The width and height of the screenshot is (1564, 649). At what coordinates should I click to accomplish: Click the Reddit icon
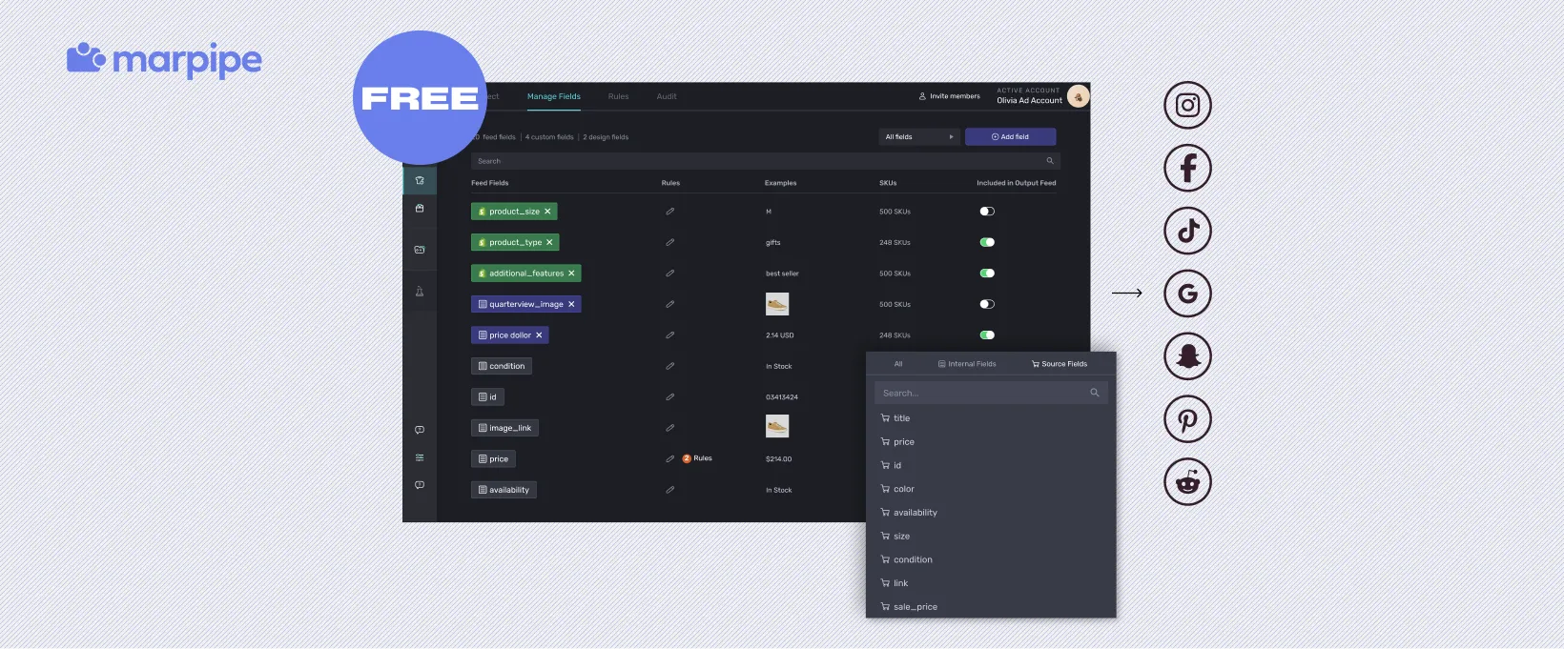click(x=1187, y=482)
